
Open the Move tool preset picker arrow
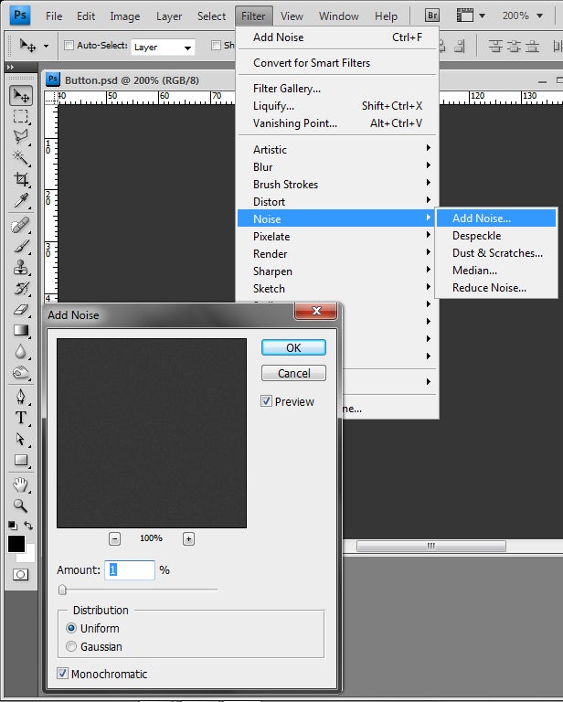pos(46,46)
